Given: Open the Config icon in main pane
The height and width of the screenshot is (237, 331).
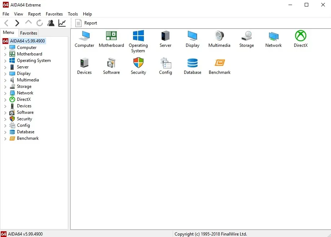Looking at the screenshot, I should point(165,63).
